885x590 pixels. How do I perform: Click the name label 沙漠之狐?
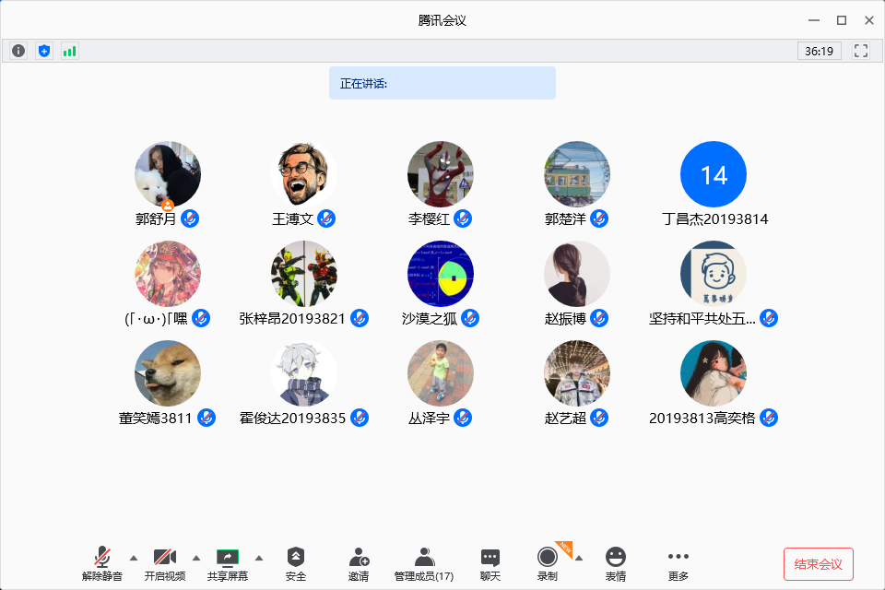430,319
